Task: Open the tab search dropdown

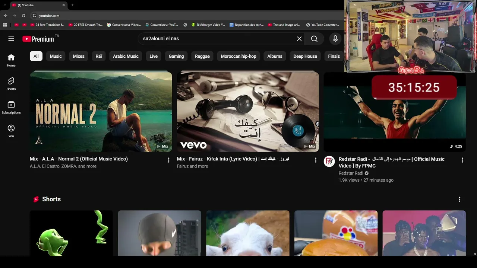Action: [x=4, y=5]
